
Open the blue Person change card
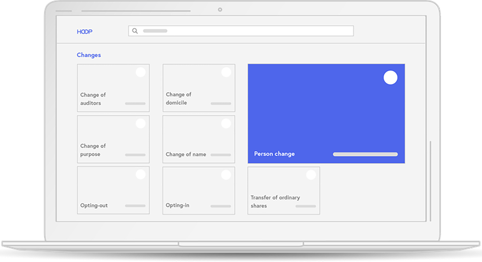(326, 114)
